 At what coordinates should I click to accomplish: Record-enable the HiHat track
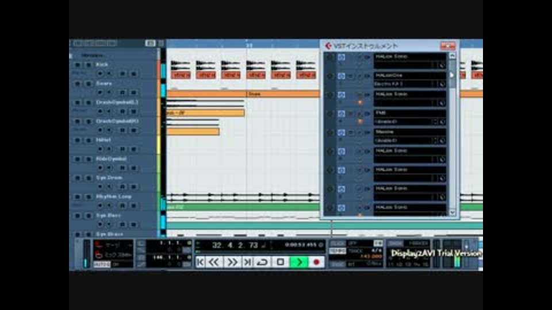click(100, 149)
